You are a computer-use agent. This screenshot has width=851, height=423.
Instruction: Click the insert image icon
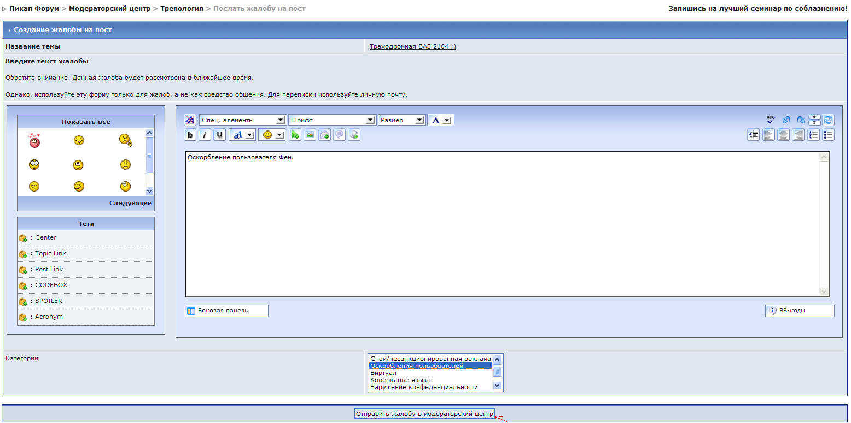pos(310,135)
